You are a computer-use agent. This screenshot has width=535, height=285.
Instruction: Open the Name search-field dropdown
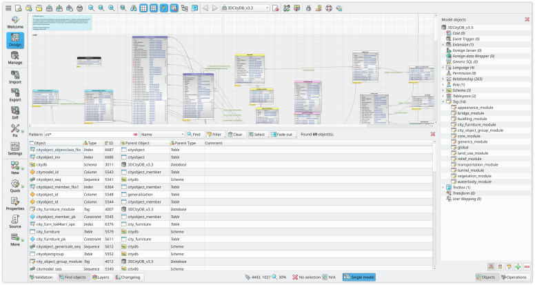(x=163, y=135)
